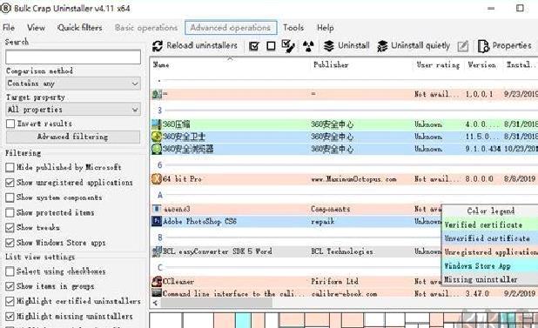Click the 360安全浏览器 app icon
The image size is (538, 328).
point(157,149)
